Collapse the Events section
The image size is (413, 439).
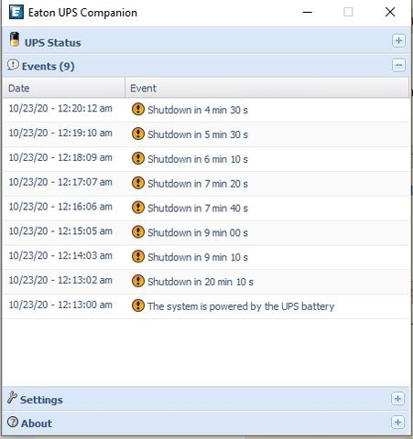pyautogui.click(x=398, y=65)
